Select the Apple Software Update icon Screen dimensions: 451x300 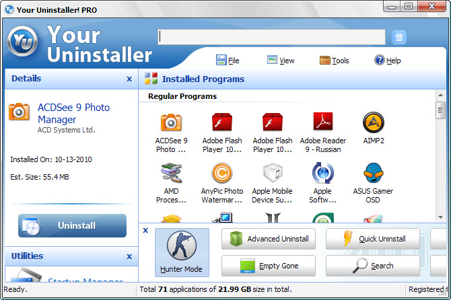coord(322,173)
